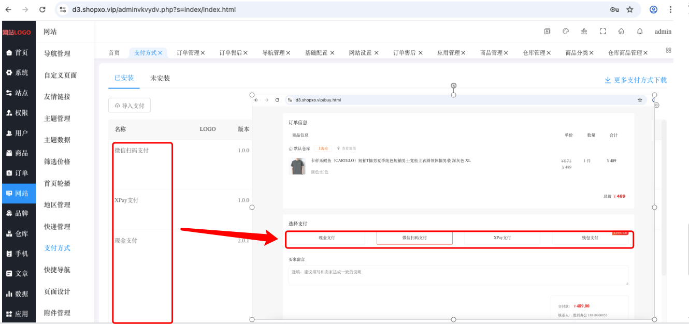Switch to the 网站设置 tab
The image size is (689, 324).
(x=364, y=53)
